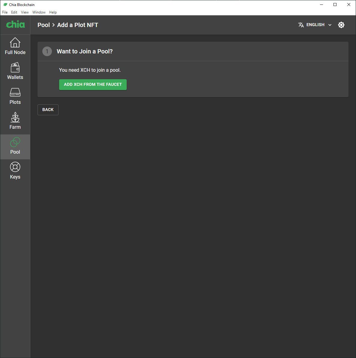This screenshot has width=356, height=358.
Task: Open the Wallets section
Action: pos(15,71)
